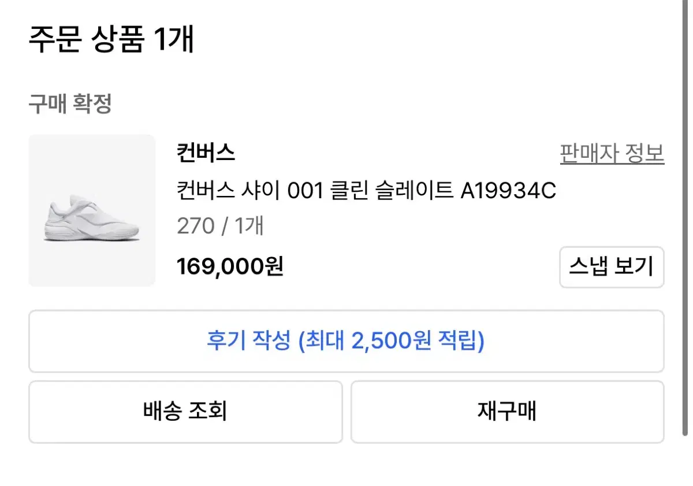Image resolution: width=693 pixels, height=486 pixels.
Task: Open the 판매자 정보 link
Action: click(x=612, y=154)
